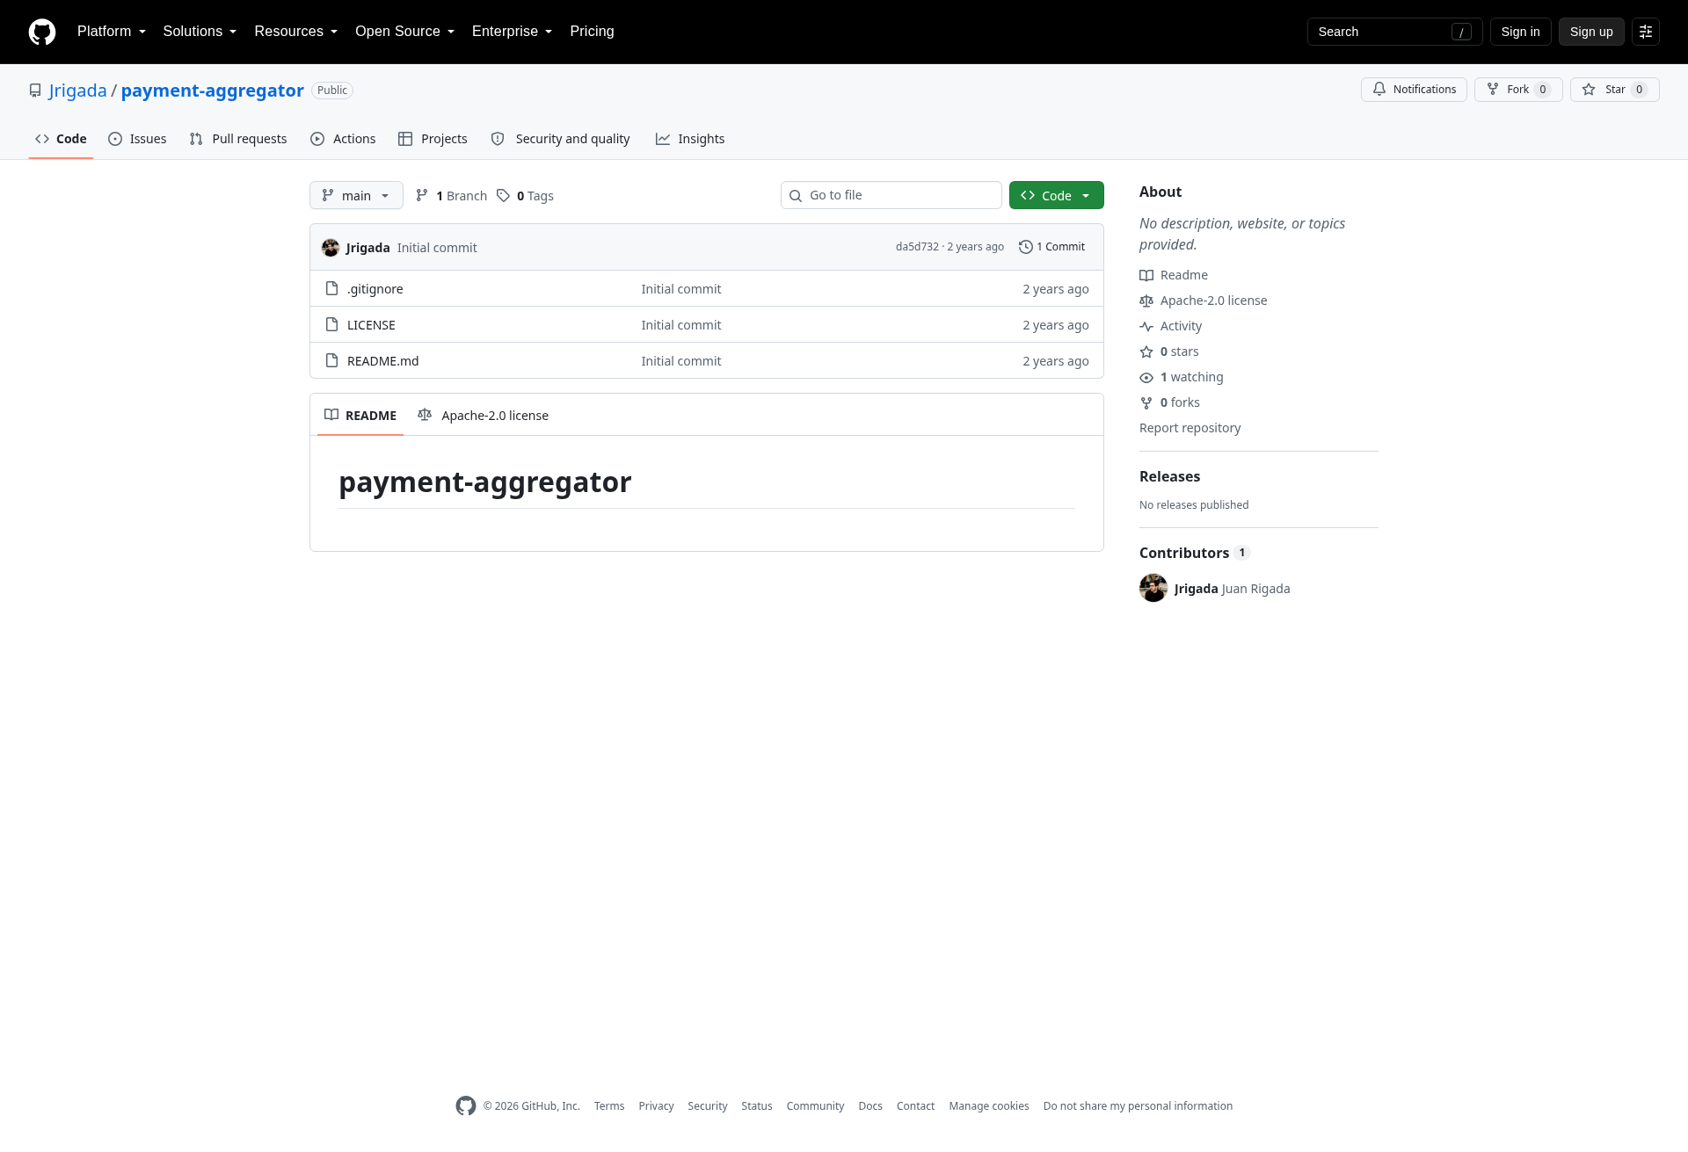
Task: Click the GitHub footer logo
Action: click(466, 1106)
